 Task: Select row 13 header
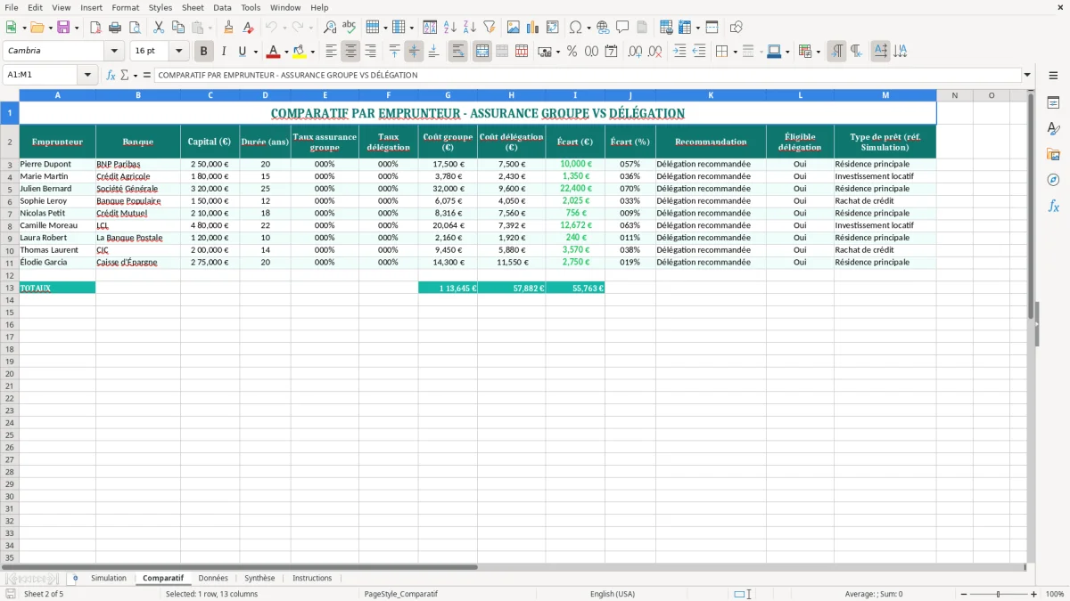10,288
